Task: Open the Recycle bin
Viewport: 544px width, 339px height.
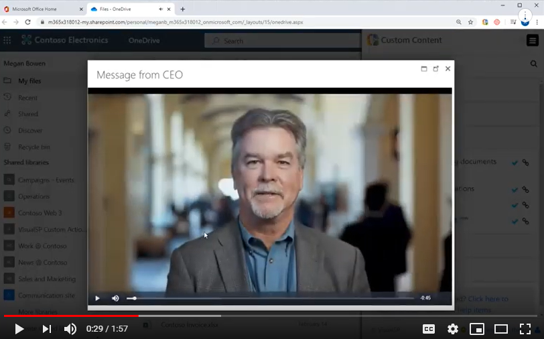Action: (34, 147)
